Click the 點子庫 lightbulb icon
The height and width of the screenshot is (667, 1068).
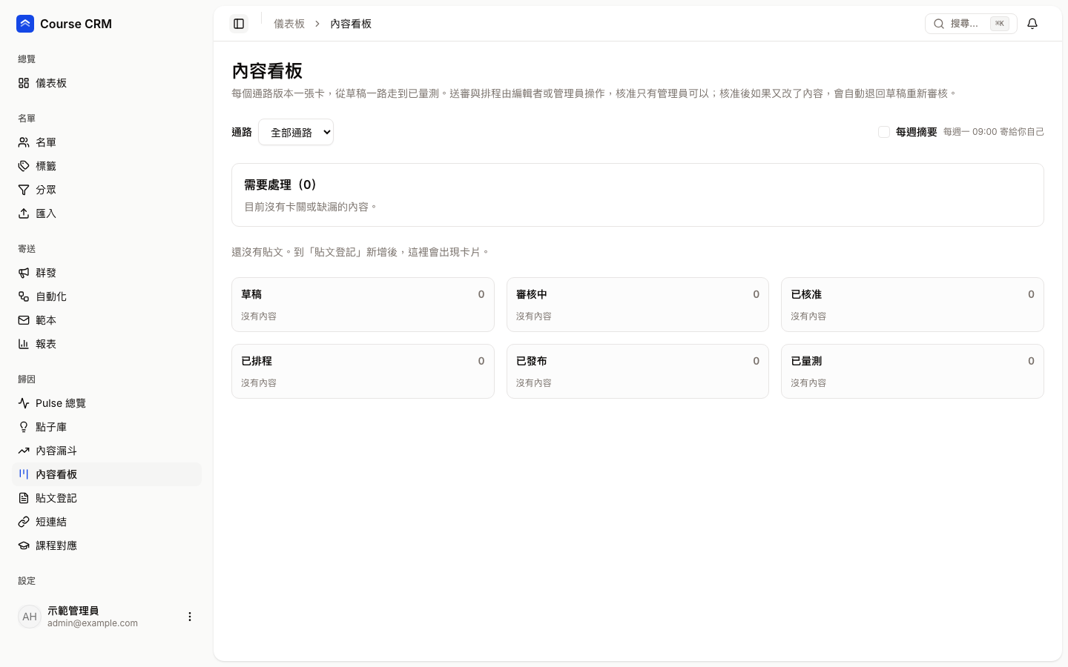click(24, 427)
